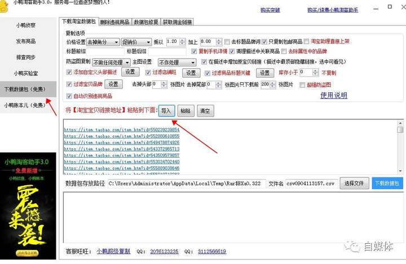Enable the 去标题品牌词 checkbox
This screenshot has width=406, height=264.
(x=227, y=42)
